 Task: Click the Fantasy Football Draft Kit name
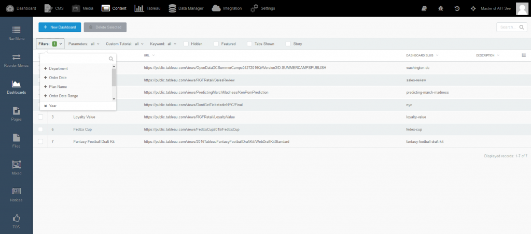pos(94,142)
